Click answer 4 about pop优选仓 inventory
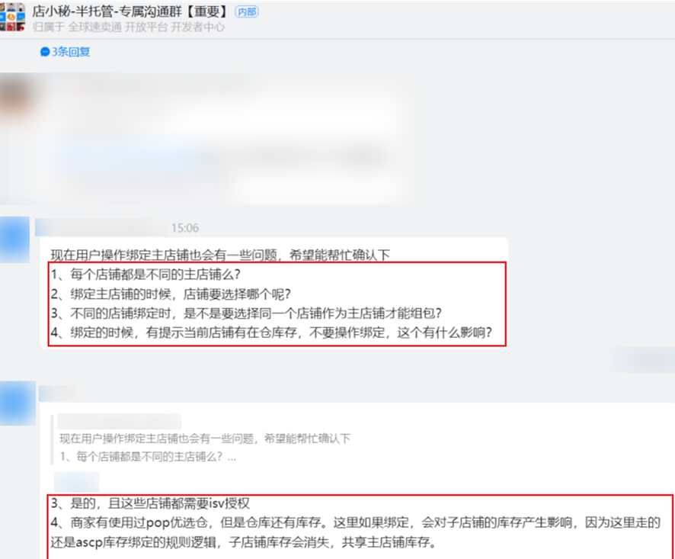675x559 pixels. click(356, 532)
